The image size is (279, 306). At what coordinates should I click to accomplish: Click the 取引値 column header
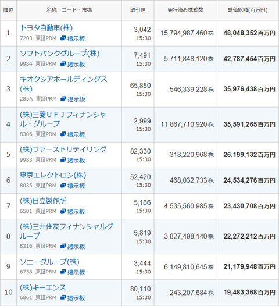[x=138, y=10]
